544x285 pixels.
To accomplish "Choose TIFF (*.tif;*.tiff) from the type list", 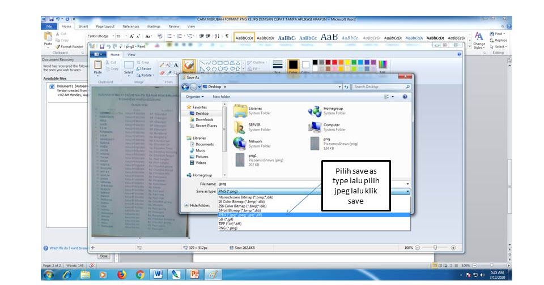I will point(313,224).
